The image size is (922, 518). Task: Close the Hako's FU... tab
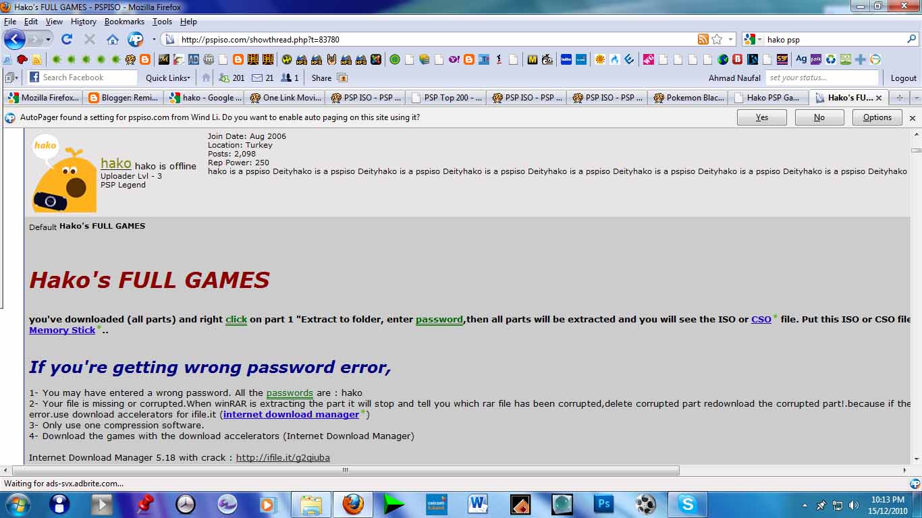point(879,98)
